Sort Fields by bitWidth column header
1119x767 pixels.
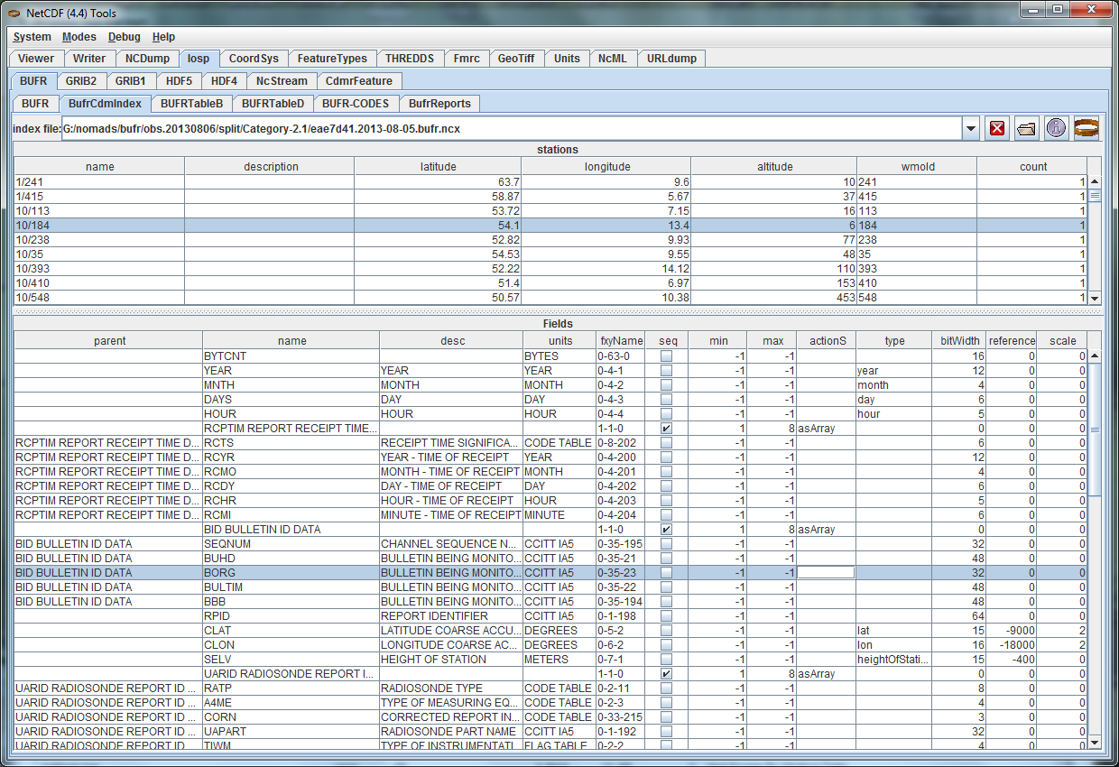click(x=959, y=341)
